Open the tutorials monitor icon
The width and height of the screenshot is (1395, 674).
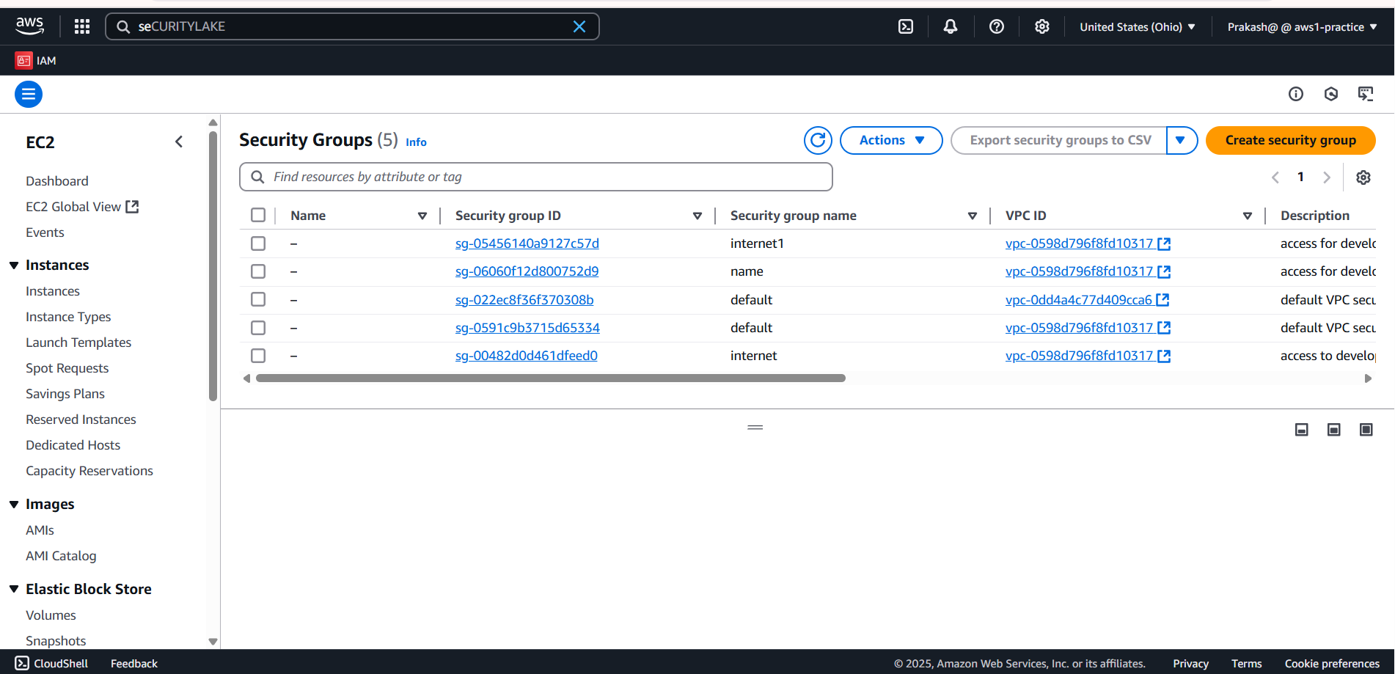(1366, 94)
